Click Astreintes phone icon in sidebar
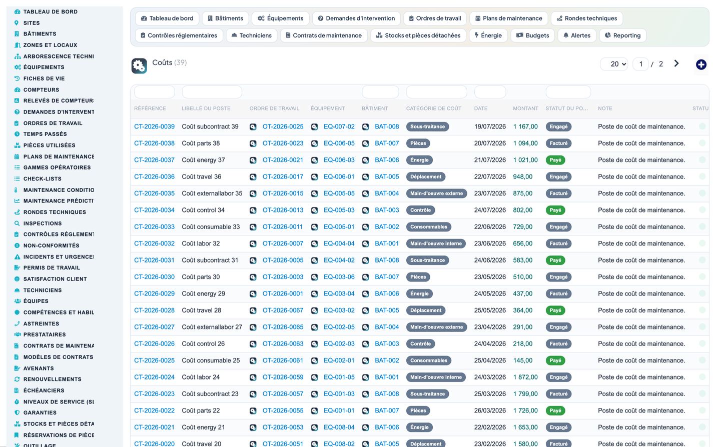This screenshot has height=447, width=723. [x=17, y=323]
